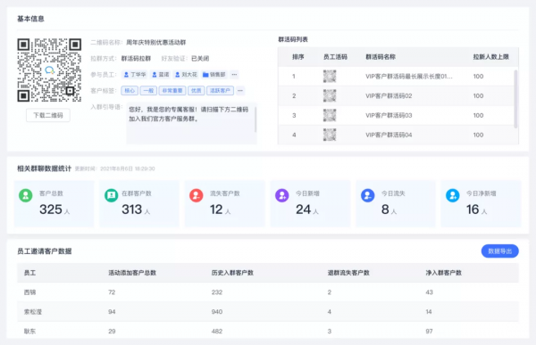The width and height of the screenshot is (536, 345).
Task: Click the 员工 column header in the employee table
Action: [29, 273]
